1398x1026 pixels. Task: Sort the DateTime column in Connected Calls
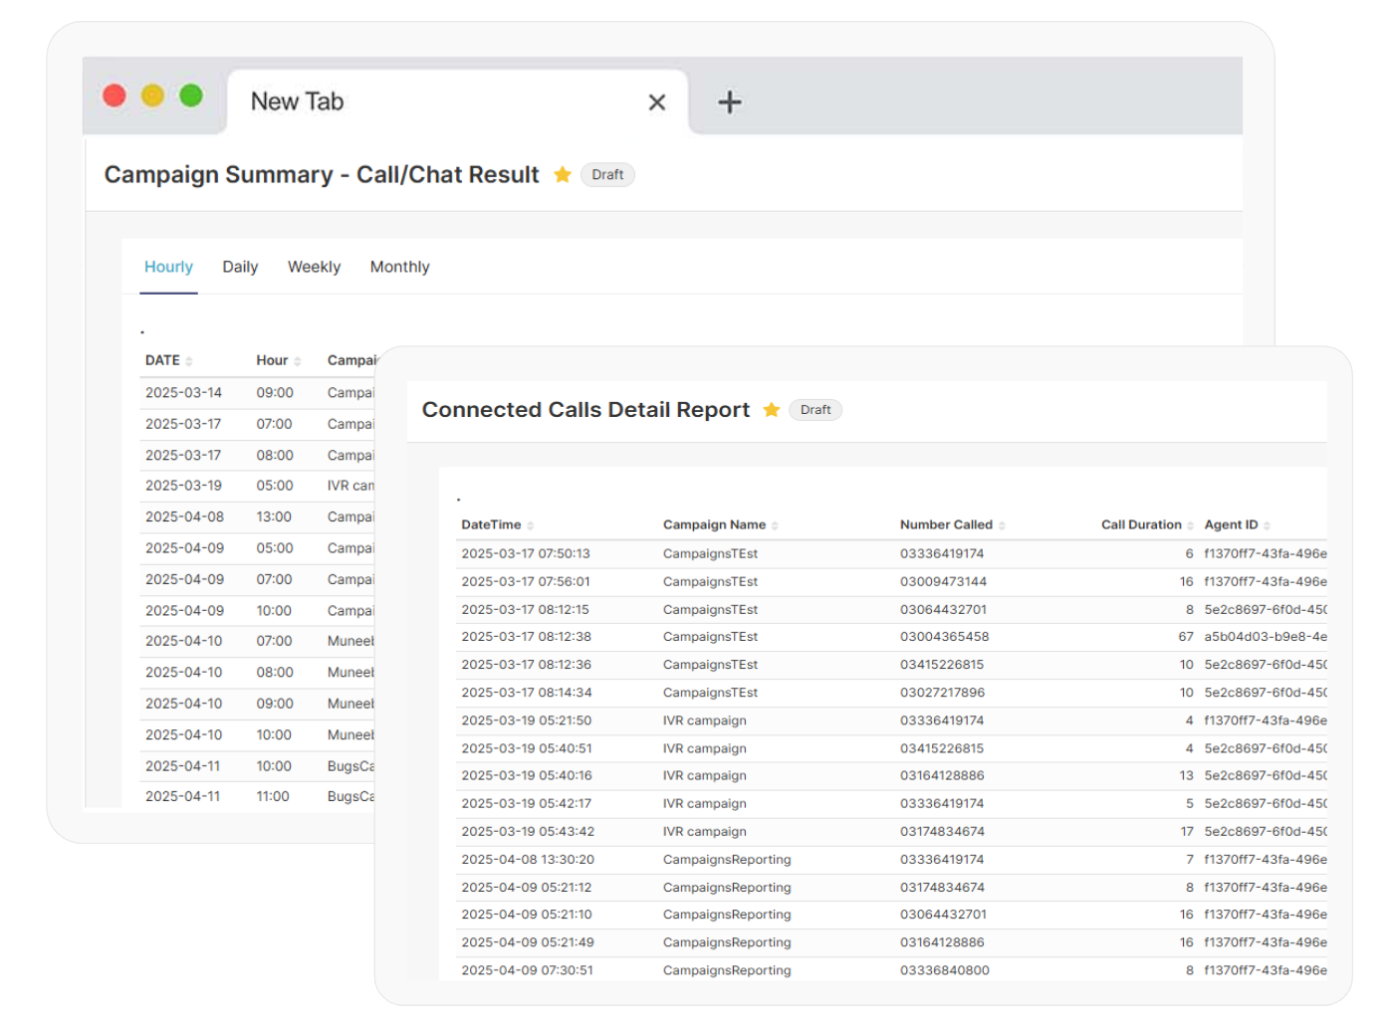click(531, 524)
